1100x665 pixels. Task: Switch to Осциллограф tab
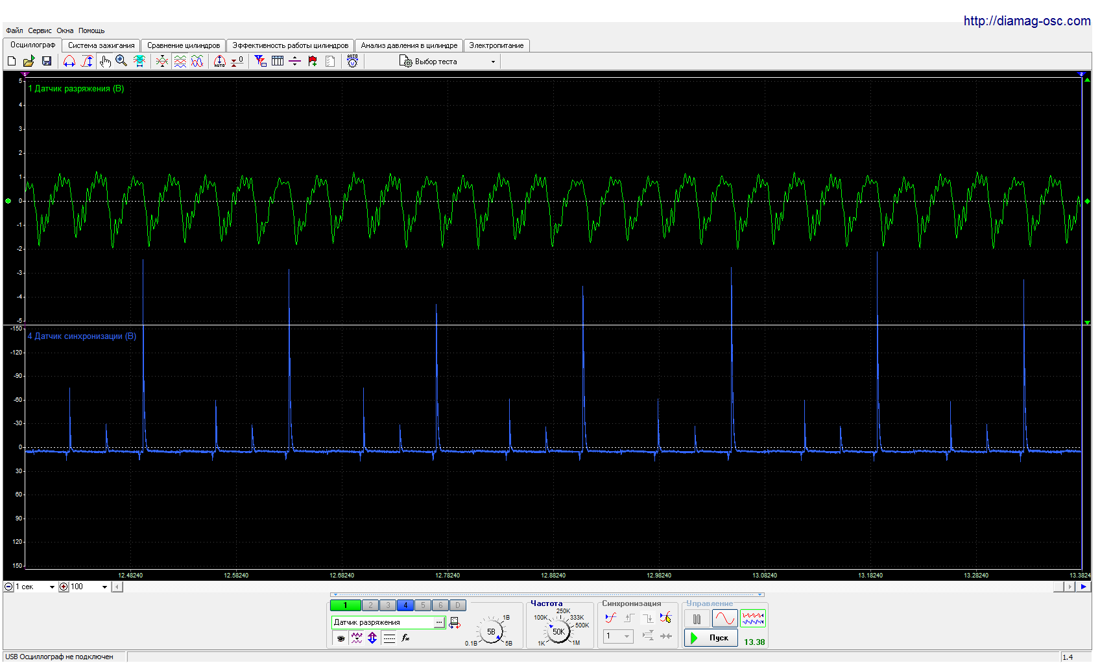[x=32, y=45]
